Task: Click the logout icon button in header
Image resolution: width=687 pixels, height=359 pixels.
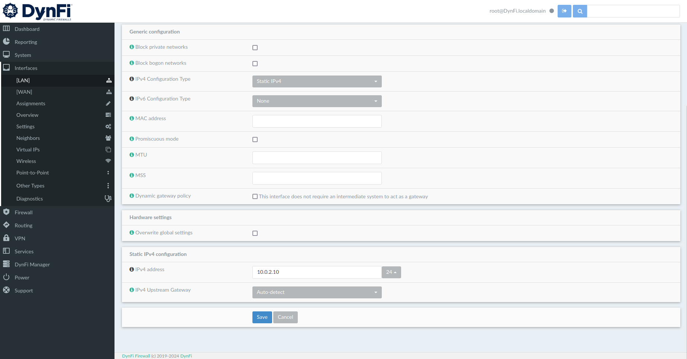Action: coord(564,11)
